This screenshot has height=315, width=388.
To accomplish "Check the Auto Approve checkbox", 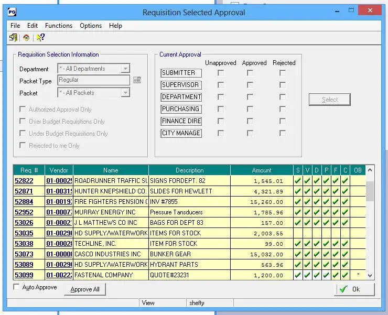I will point(16,287).
